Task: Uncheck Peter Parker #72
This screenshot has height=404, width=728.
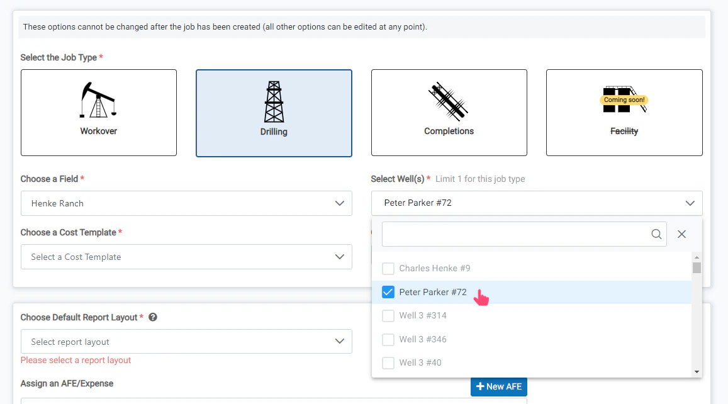Action: [388, 291]
